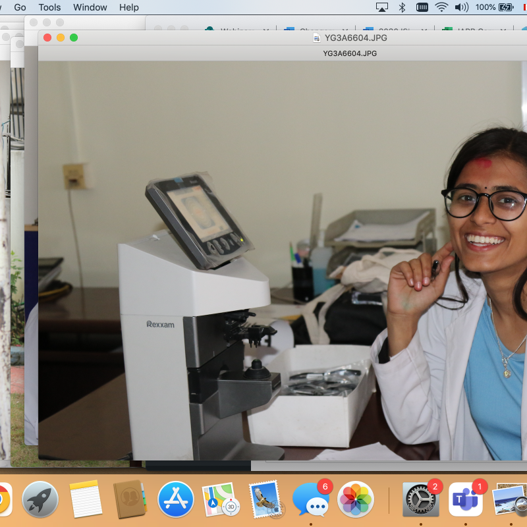
Task: Launch Google Chrome from the Dock
Action: point(3,499)
